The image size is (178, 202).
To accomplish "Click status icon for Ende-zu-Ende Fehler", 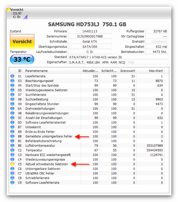I will (x=12, y=132).
